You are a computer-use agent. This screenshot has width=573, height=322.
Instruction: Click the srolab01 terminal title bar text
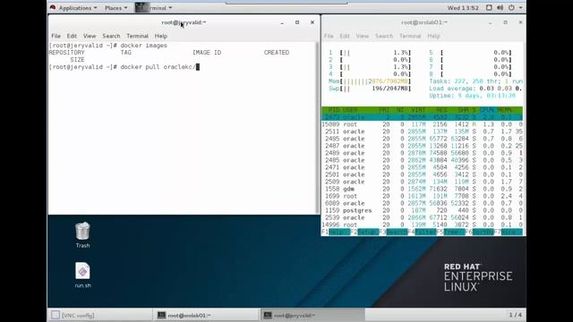424,22
